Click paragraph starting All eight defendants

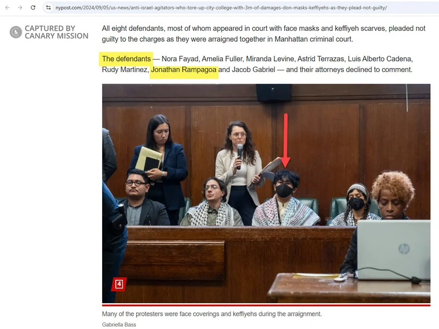(x=263, y=34)
